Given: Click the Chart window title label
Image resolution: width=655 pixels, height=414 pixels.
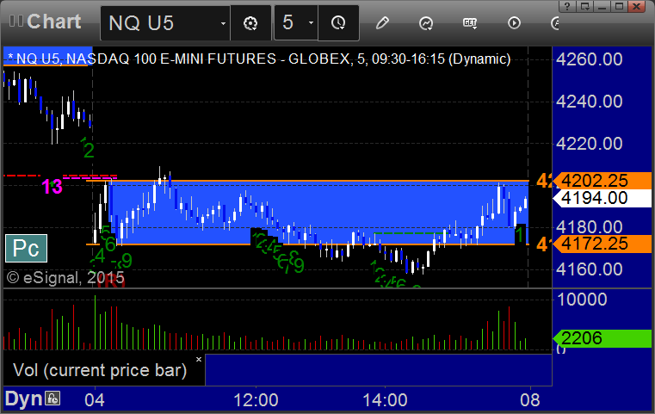Looking at the screenshot, I should pyautogui.click(x=53, y=22).
